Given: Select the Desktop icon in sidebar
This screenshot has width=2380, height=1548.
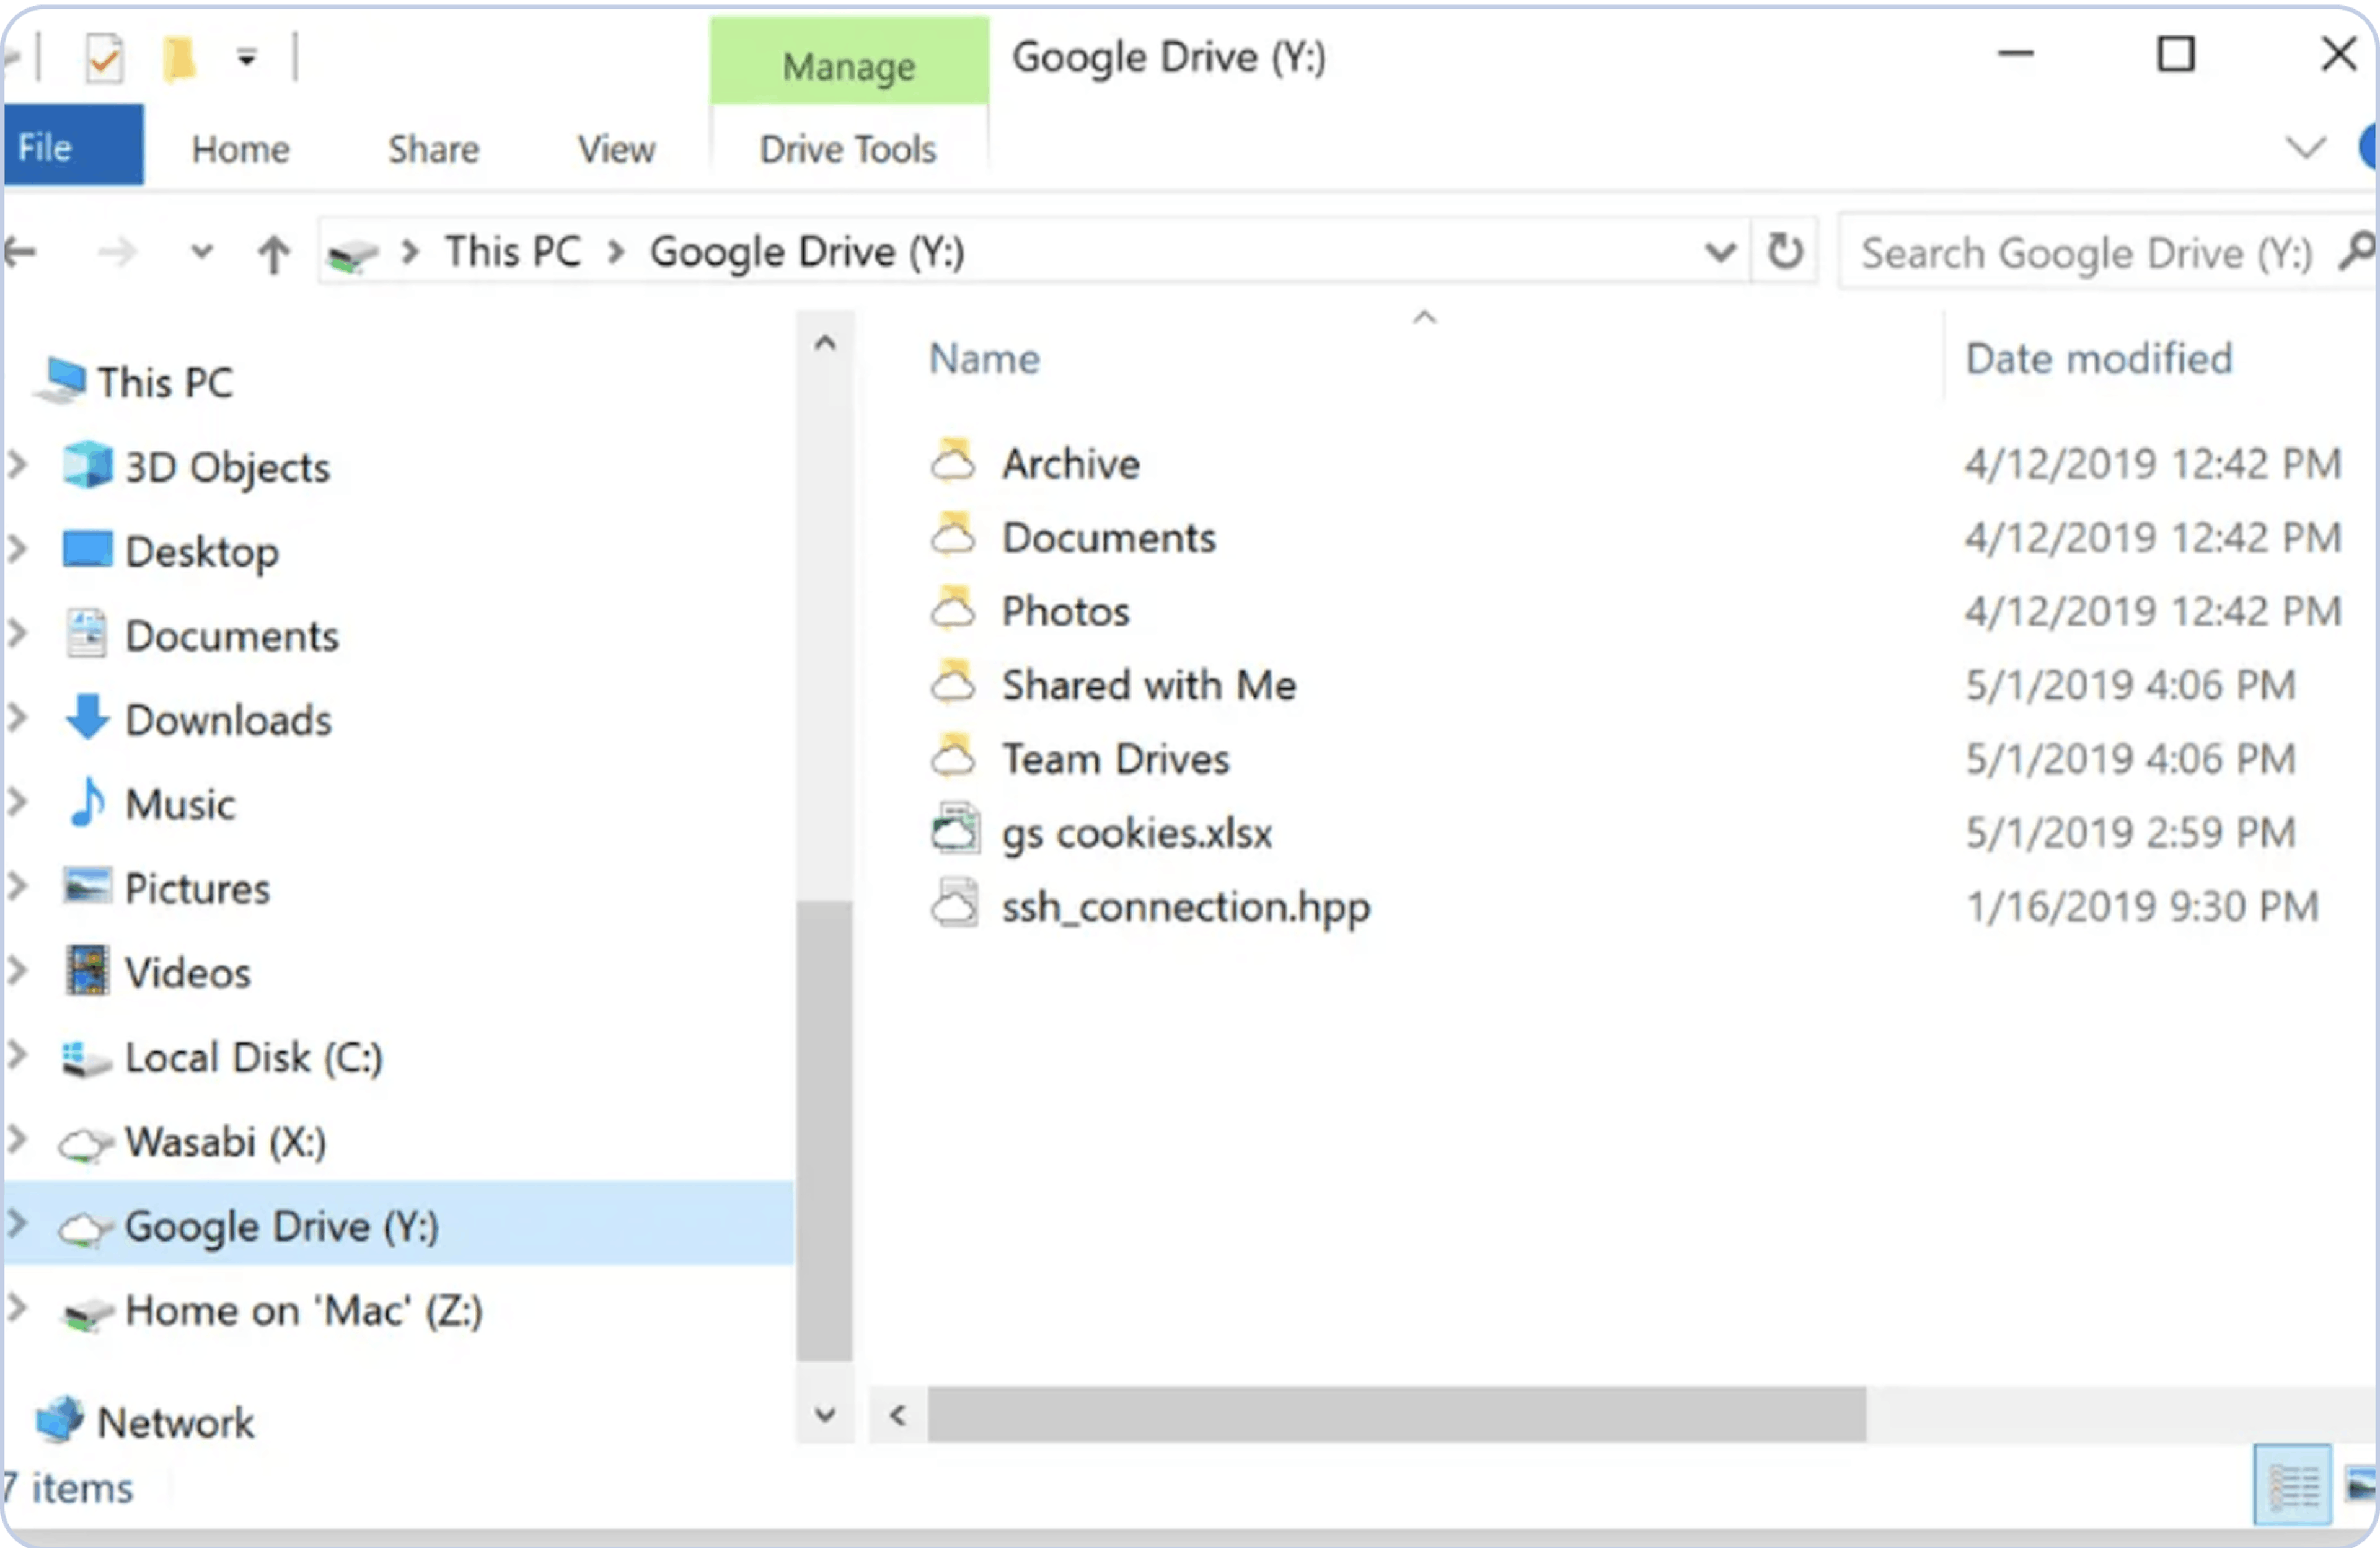Looking at the screenshot, I should pos(87,549).
